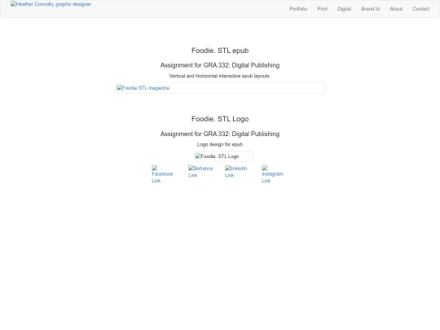
Task: Open the Digital nav item
Action: click(345, 9)
